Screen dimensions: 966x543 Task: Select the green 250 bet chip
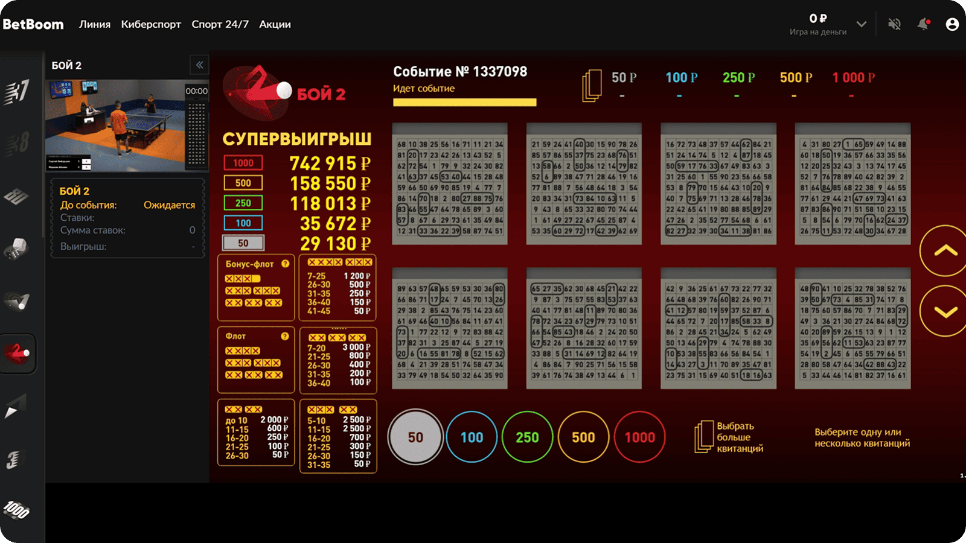click(527, 437)
